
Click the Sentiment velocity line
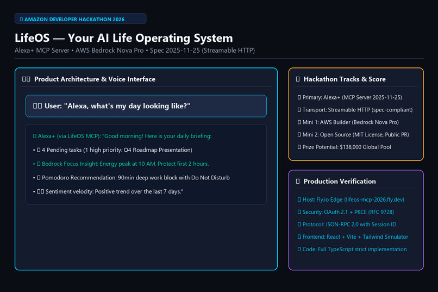point(108,192)
